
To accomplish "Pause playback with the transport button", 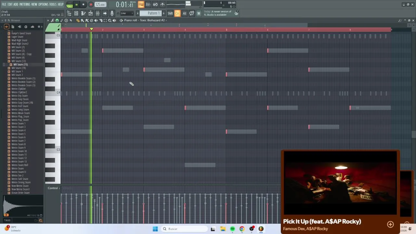I will [76, 5].
